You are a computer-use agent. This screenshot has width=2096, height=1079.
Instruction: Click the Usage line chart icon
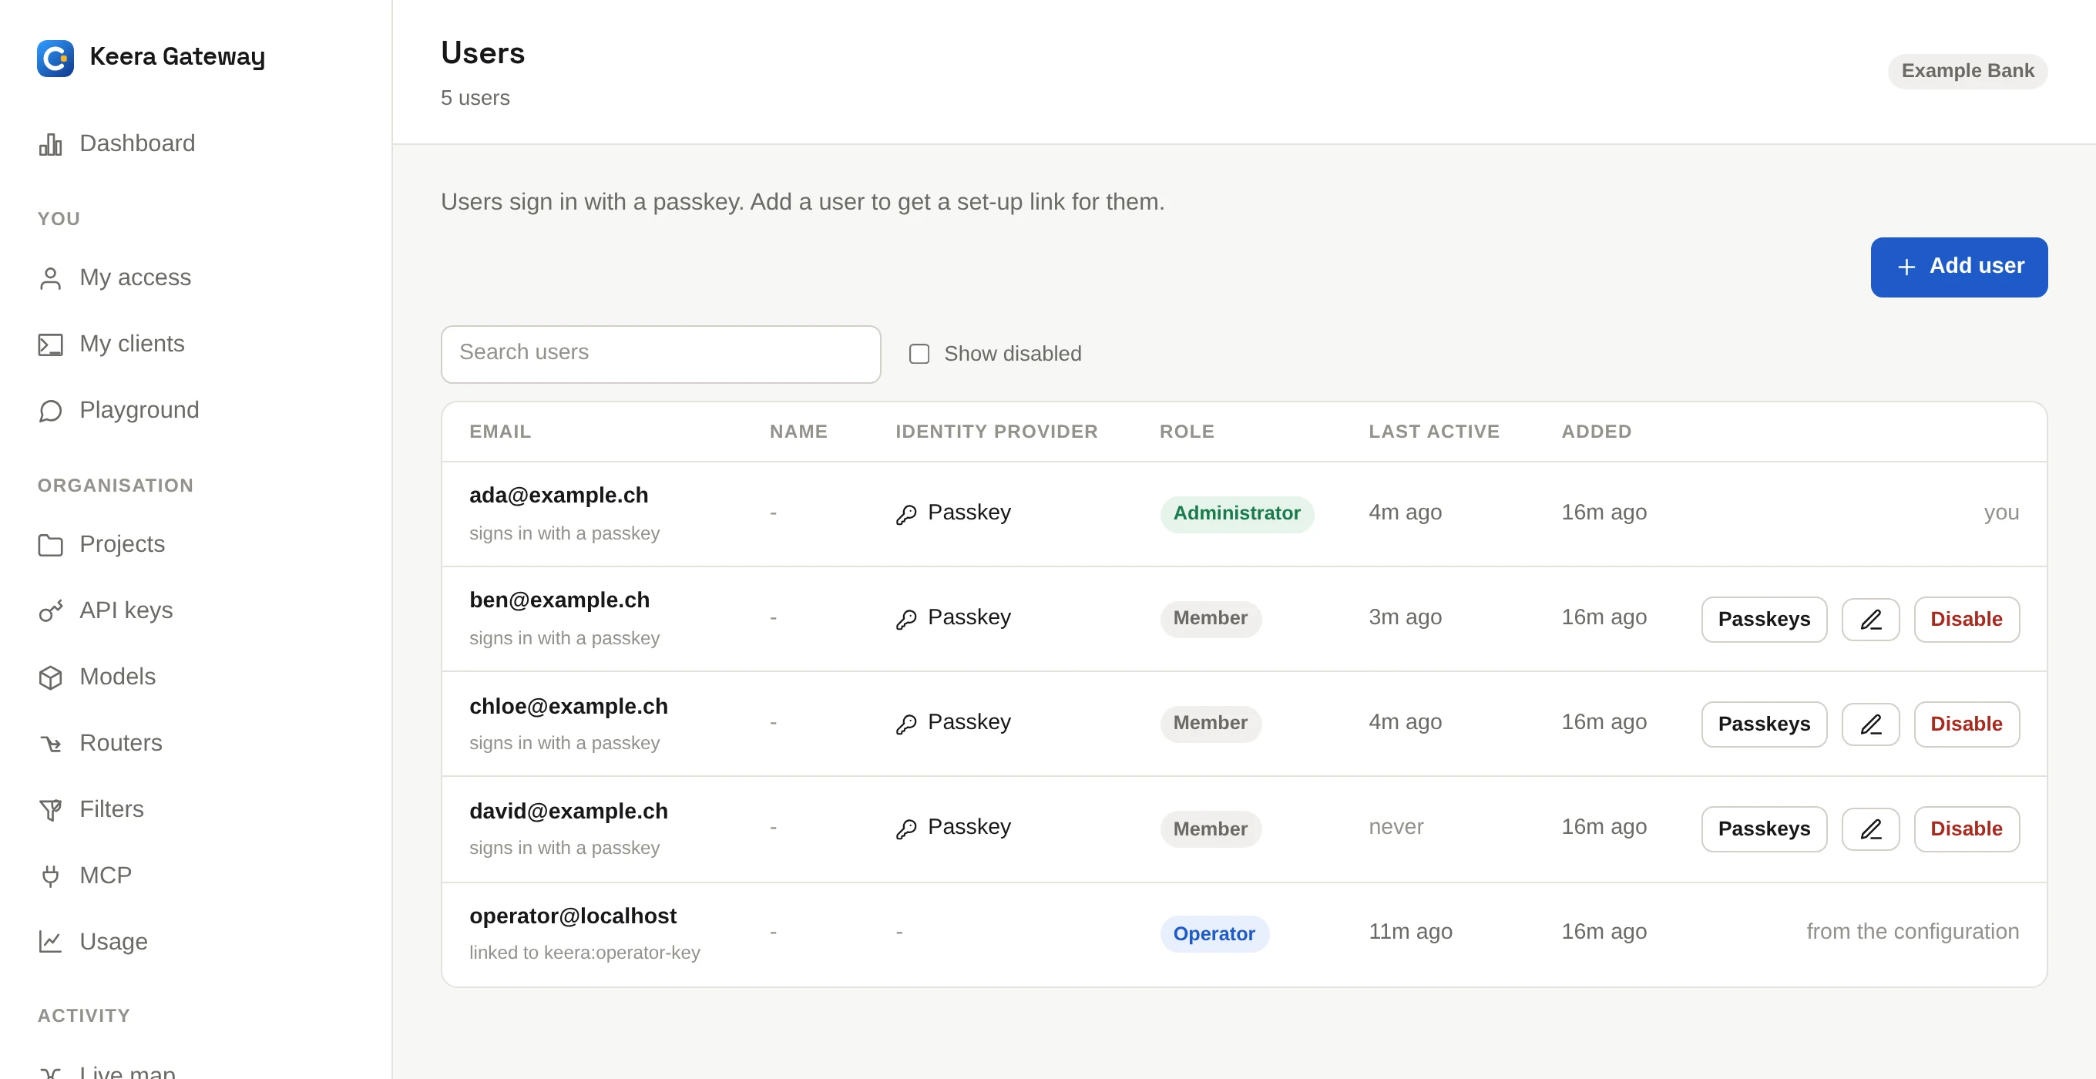(50, 942)
